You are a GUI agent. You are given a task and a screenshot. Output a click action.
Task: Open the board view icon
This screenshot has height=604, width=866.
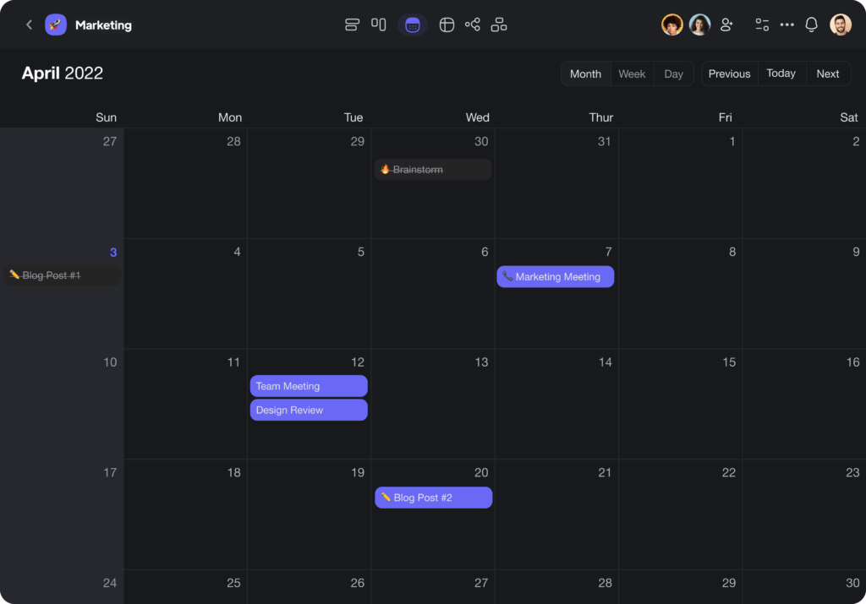pos(378,24)
